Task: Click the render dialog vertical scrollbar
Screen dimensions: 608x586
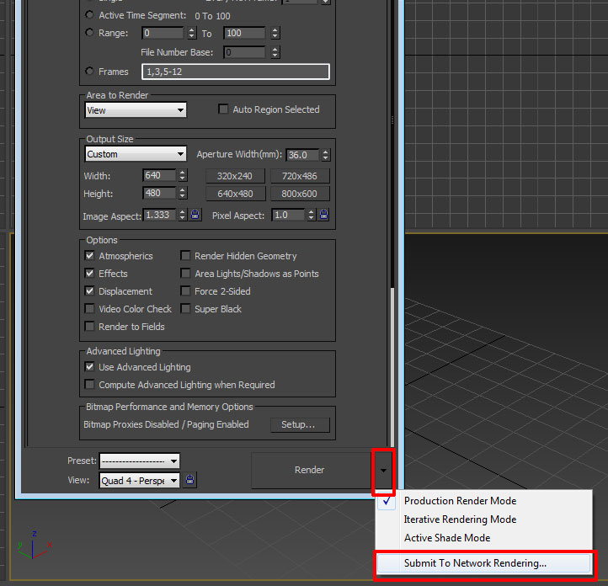Action: [392, 366]
